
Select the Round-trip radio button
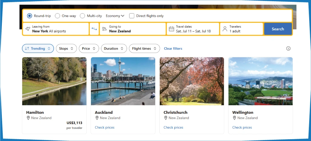click(x=29, y=16)
